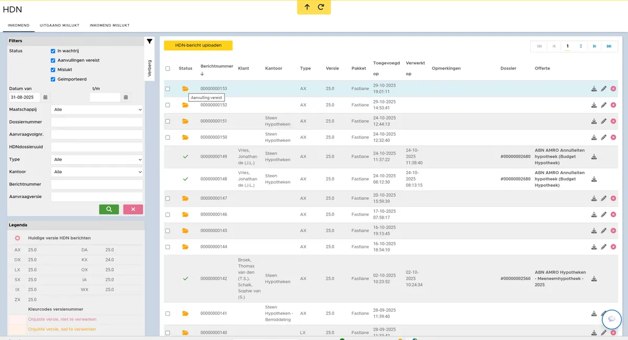The height and width of the screenshot is (340, 628).
Task: Switch to the Inkomend tab
Action: click(18, 25)
